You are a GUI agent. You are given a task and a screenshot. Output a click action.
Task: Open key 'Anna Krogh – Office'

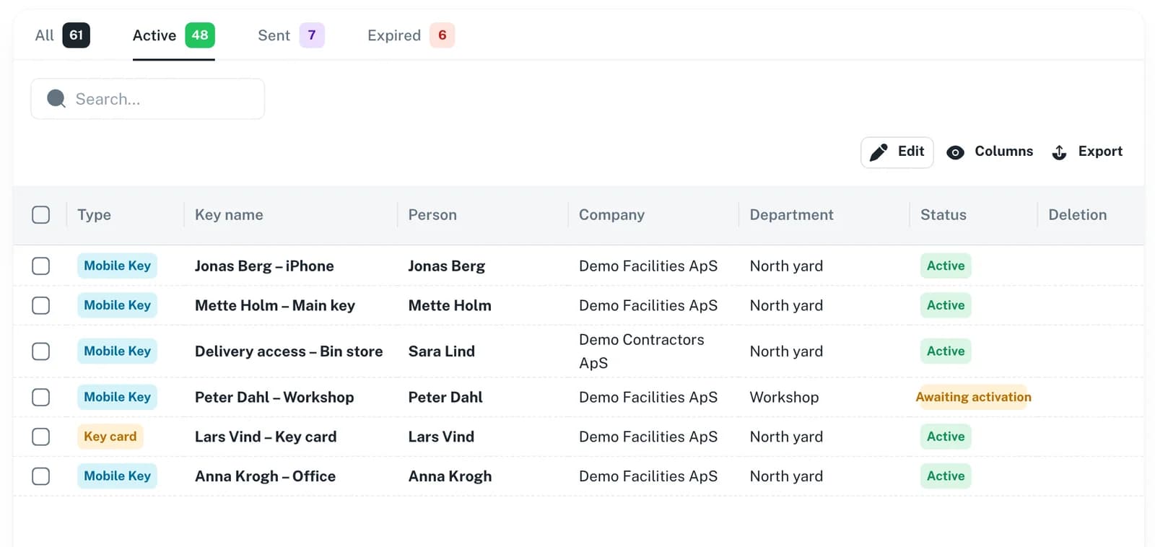265,476
